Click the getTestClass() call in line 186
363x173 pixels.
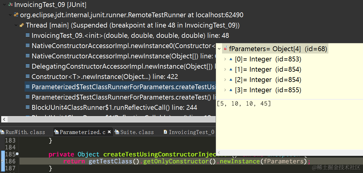114,161
